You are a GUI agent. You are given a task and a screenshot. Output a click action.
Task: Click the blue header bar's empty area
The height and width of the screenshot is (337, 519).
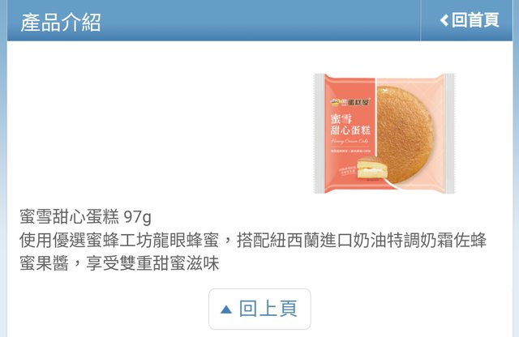(258, 20)
